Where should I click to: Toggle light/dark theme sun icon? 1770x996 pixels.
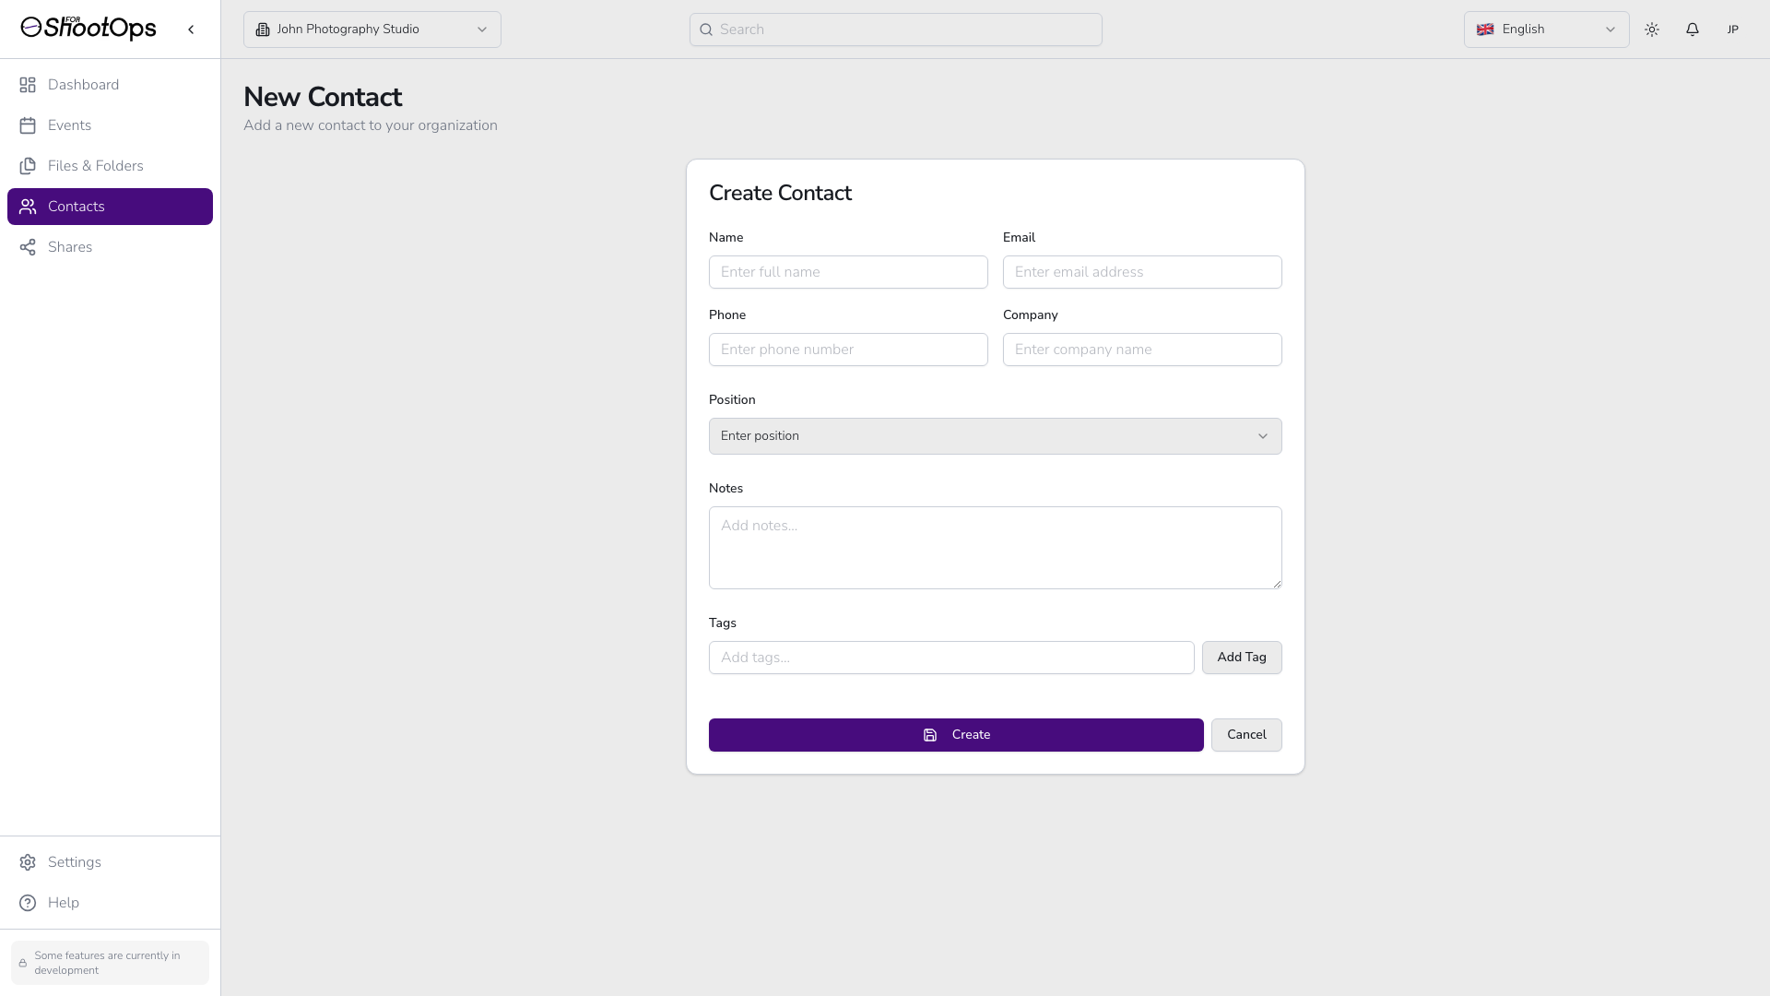tap(1652, 30)
